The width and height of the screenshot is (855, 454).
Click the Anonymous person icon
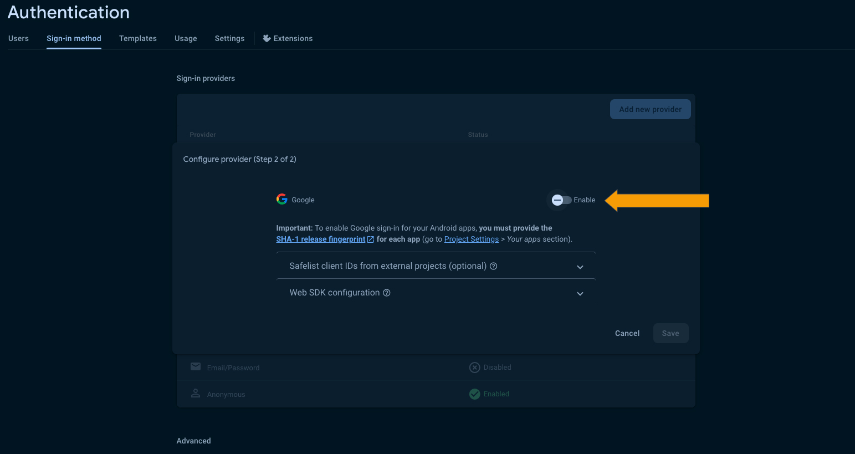click(x=196, y=393)
